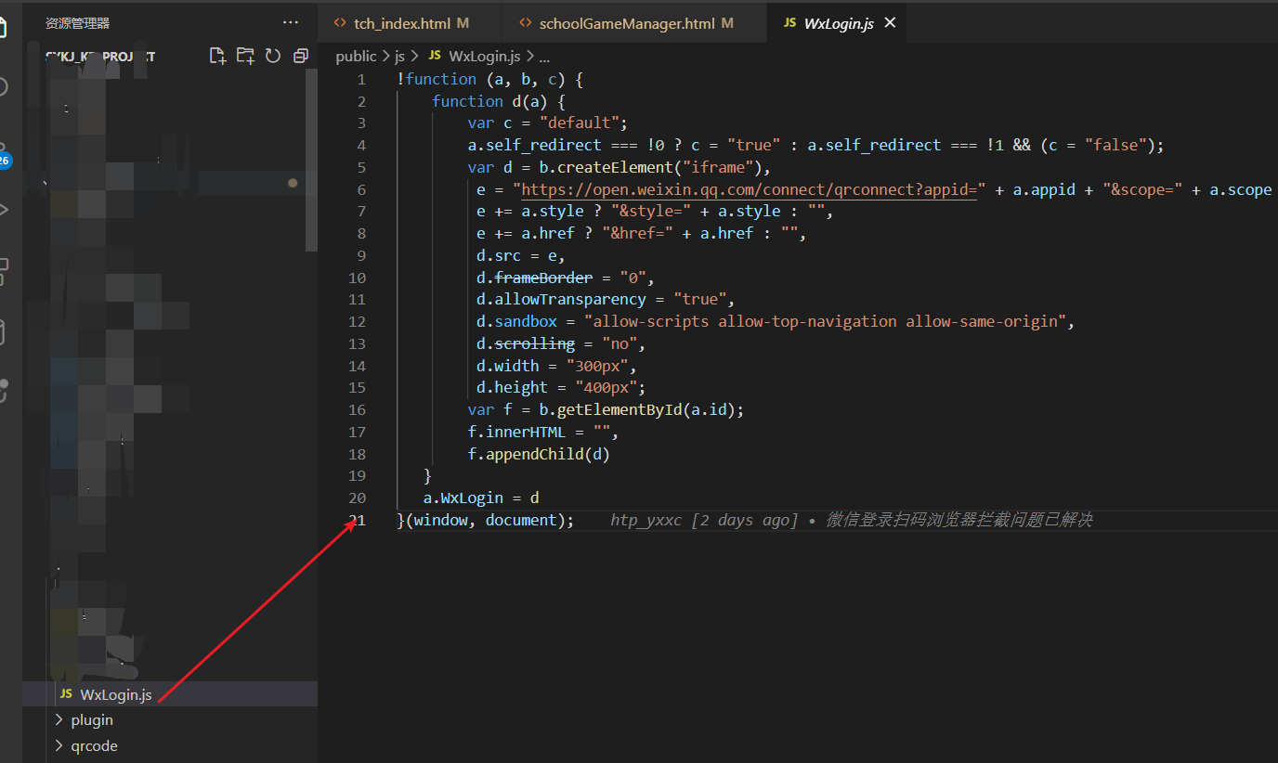Viewport: 1278px width, 763px height.
Task: Click line number 6 in the gutter
Action: tap(361, 190)
